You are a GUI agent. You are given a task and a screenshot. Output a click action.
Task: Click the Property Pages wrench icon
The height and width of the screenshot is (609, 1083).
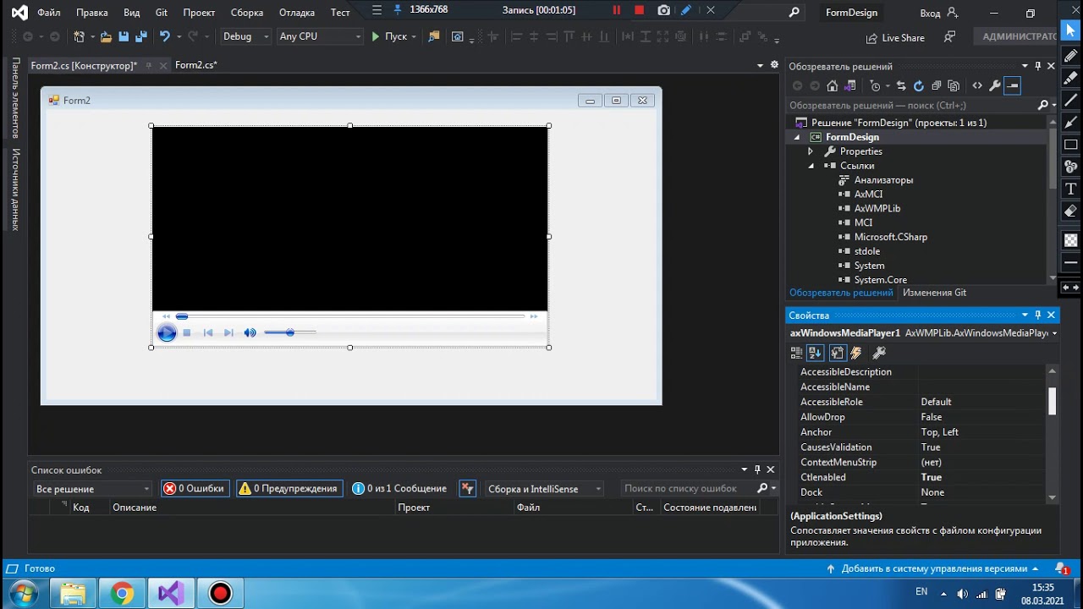[x=878, y=353]
